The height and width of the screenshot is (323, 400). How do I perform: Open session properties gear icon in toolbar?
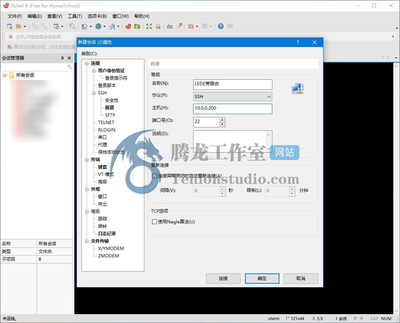[56, 26]
